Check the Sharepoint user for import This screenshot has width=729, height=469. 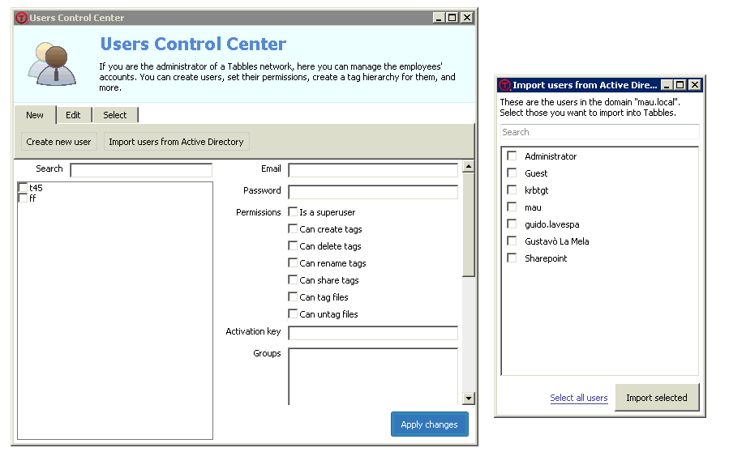click(512, 258)
